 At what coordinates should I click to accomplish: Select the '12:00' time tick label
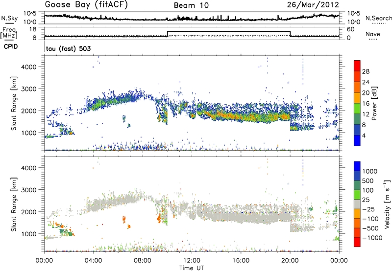point(192,261)
